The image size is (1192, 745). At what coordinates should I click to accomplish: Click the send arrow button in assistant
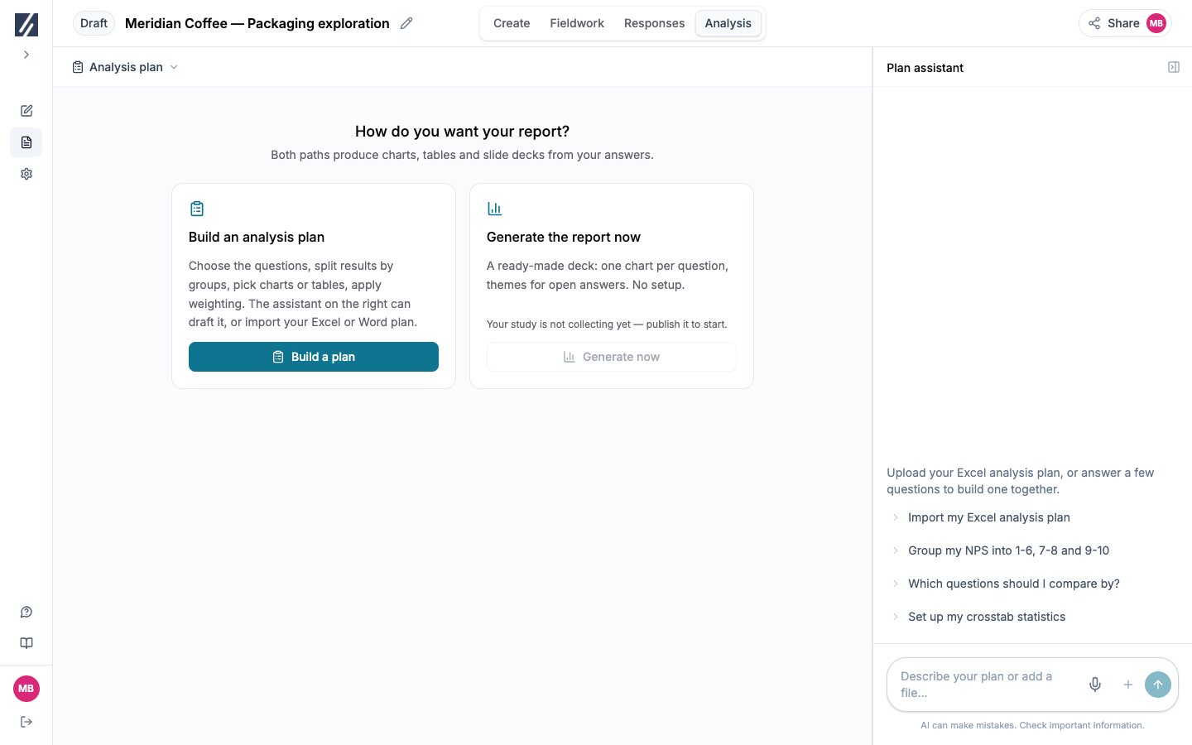point(1158,685)
